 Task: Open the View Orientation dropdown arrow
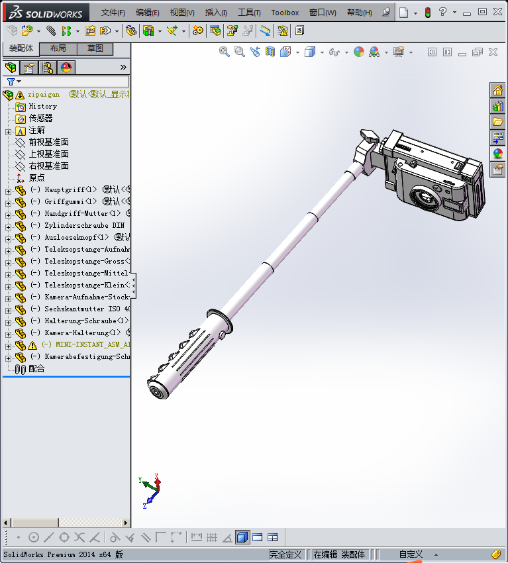click(x=297, y=52)
